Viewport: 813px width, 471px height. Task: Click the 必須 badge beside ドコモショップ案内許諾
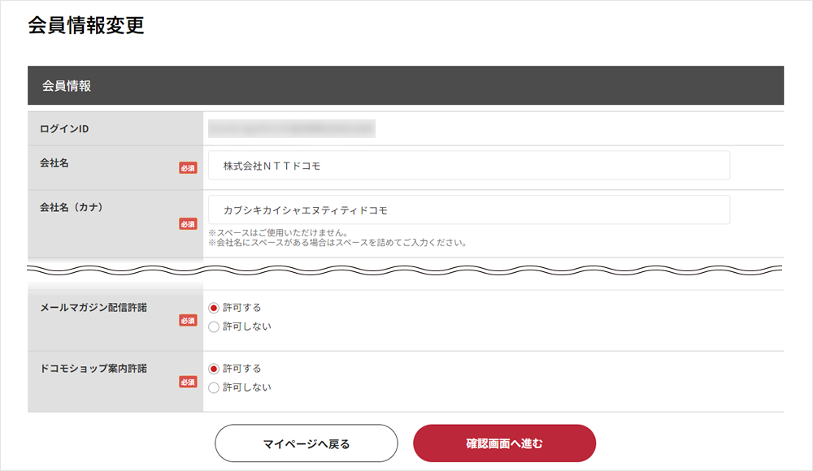188,382
